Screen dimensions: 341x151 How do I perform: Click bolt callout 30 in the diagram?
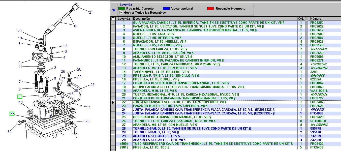tap(10, 132)
